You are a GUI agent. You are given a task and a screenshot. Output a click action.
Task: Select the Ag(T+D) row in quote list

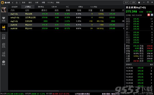pos(66,21)
